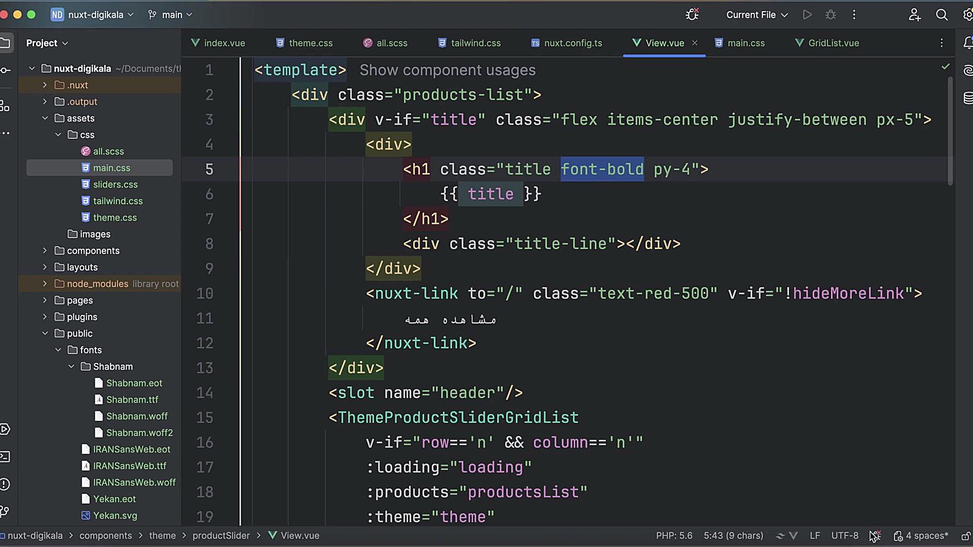Click 5:43 caret position widget
This screenshot has width=973, height=547.
[x=733, y=536]
